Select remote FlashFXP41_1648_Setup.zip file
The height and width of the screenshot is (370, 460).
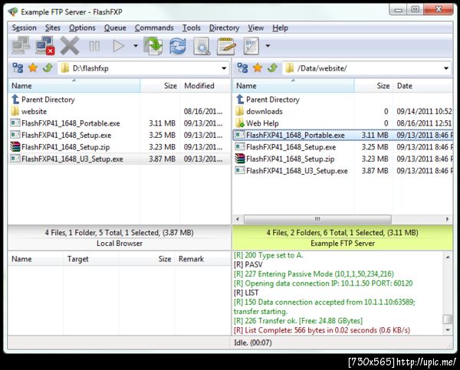[285, 159]
